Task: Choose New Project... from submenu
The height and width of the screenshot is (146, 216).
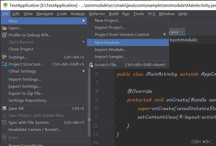Action: pyautogui.click(x=128, y=21)
